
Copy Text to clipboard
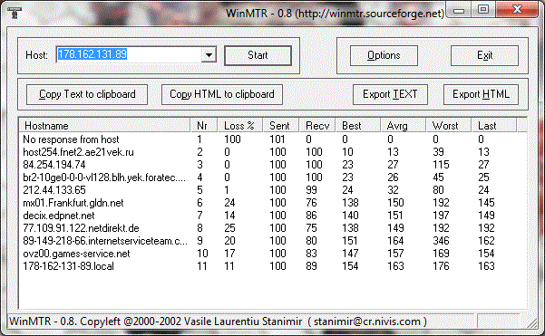(87, 94)
